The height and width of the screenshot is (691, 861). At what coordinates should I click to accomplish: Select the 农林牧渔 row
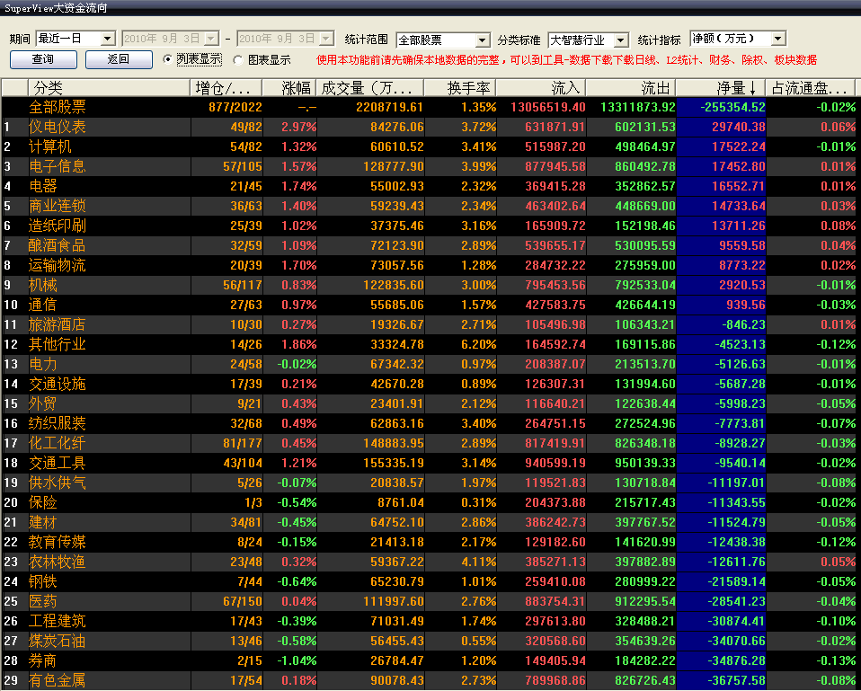pyautogui.click(x=430, y=562)
